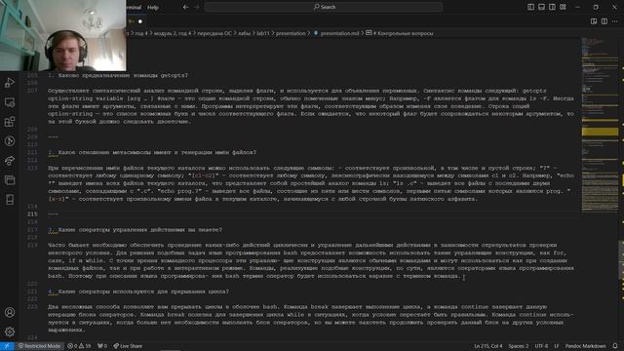Click the heading about the getopts command

[118, 75]
